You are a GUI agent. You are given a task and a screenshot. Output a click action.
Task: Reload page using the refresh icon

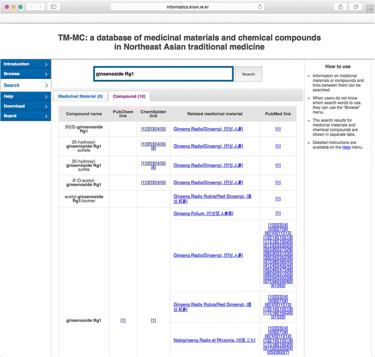(x=260, y=7)
